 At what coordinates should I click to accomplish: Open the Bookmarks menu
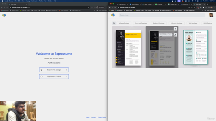[34, 1]
